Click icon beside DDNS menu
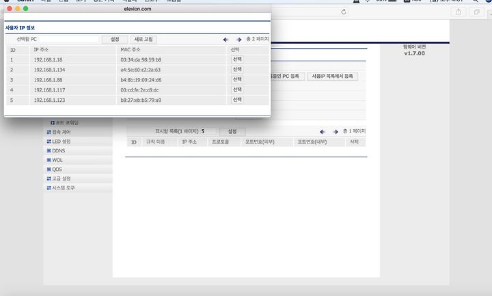The height and width of the screenshot is (296, 492). (x=49, y=150)
